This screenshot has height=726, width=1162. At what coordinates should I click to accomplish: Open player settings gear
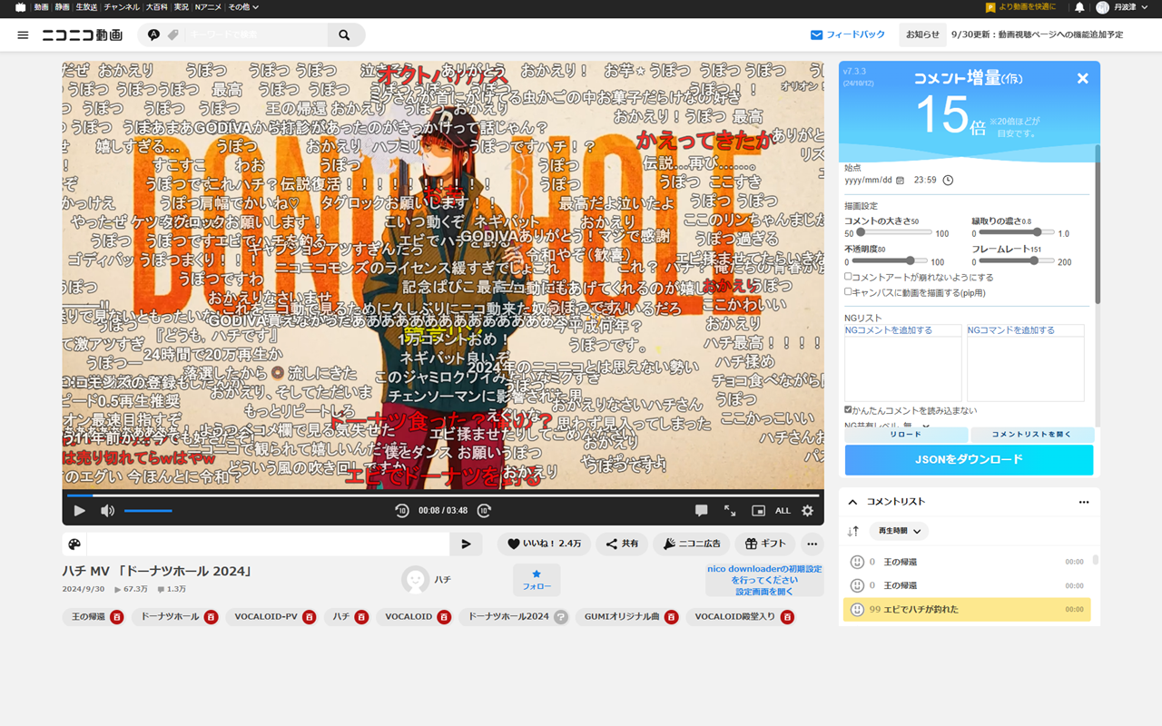807,511
